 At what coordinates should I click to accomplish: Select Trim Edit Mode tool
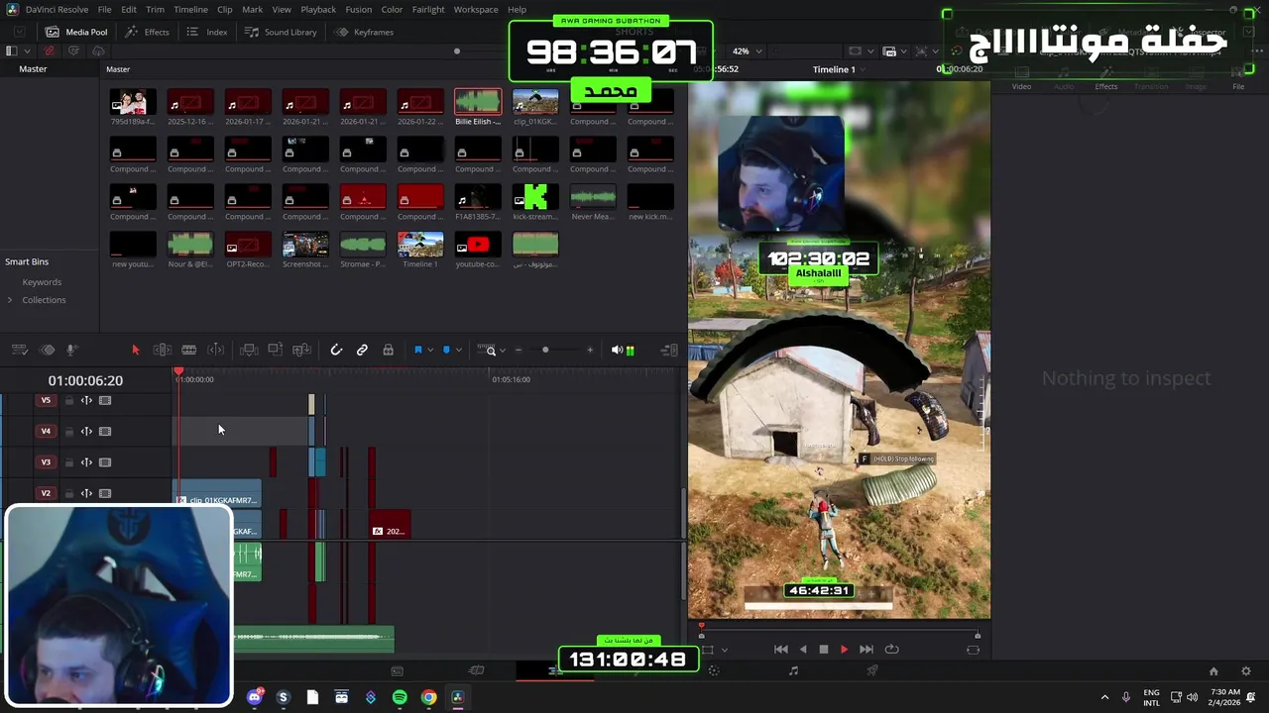(162, 350)
